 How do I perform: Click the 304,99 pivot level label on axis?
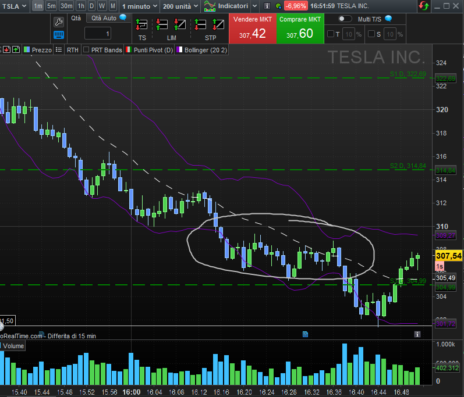[445, 287]
